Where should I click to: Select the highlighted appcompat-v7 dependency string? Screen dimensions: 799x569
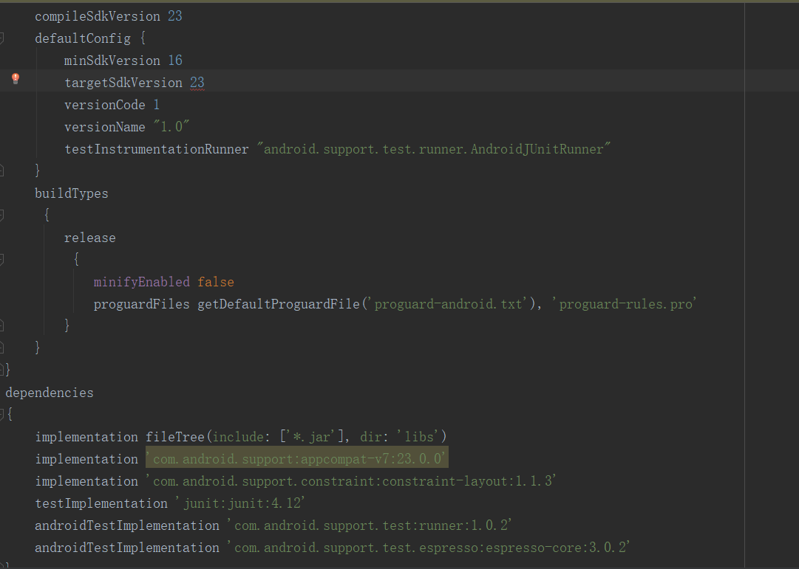pyautogui.click(x=297, y=458)
